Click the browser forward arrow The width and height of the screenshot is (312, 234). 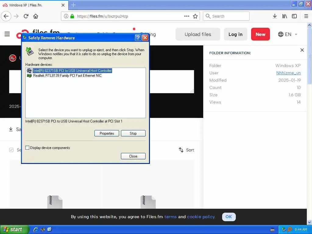click(16, 16)
